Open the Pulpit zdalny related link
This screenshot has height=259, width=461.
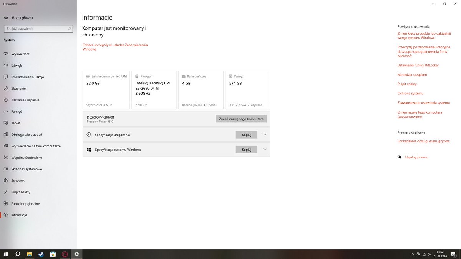(407, 84)
